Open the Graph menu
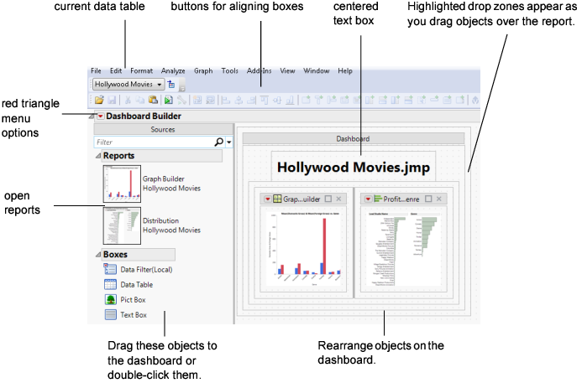This screenshot has height=388, width=582. pos(203,70)
